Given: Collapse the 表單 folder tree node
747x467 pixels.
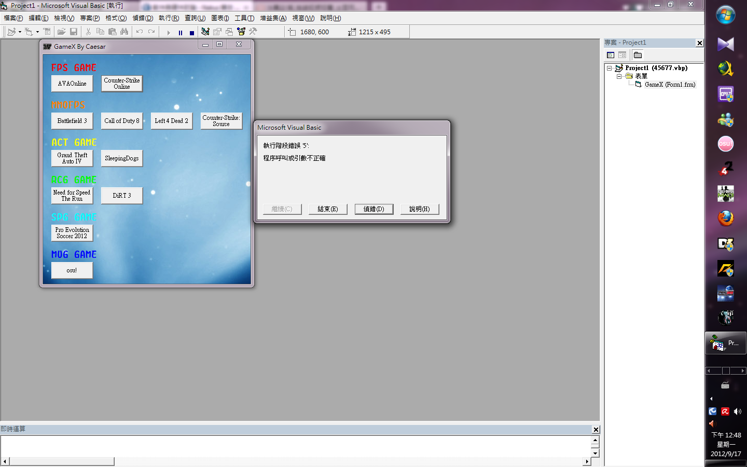Looking at the screenshot, I should tap(619, 76).
